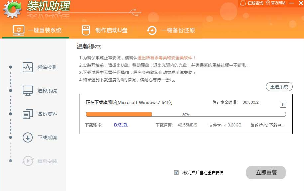The height and width of the screenshot is (191, 304).
Task: Click the 在线咨询 QQ penguin icon
Action: 243,3
